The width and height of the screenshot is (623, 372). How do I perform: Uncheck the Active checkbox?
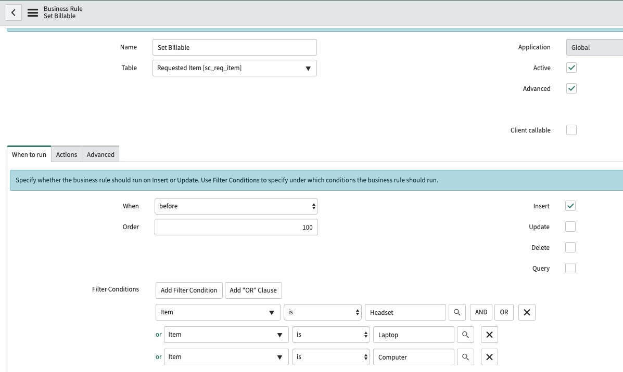pos(571,68)
